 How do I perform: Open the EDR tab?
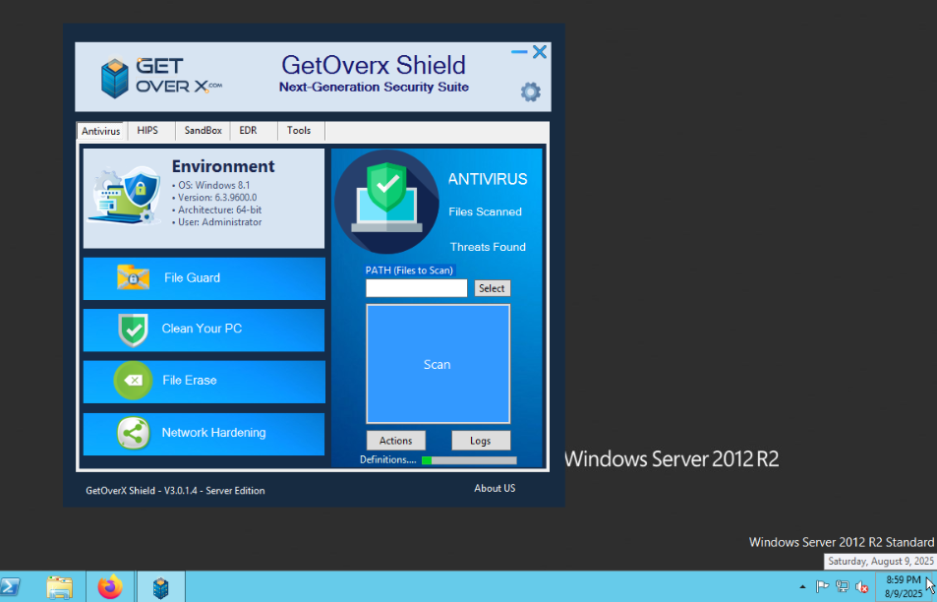[x=248, y=130]
